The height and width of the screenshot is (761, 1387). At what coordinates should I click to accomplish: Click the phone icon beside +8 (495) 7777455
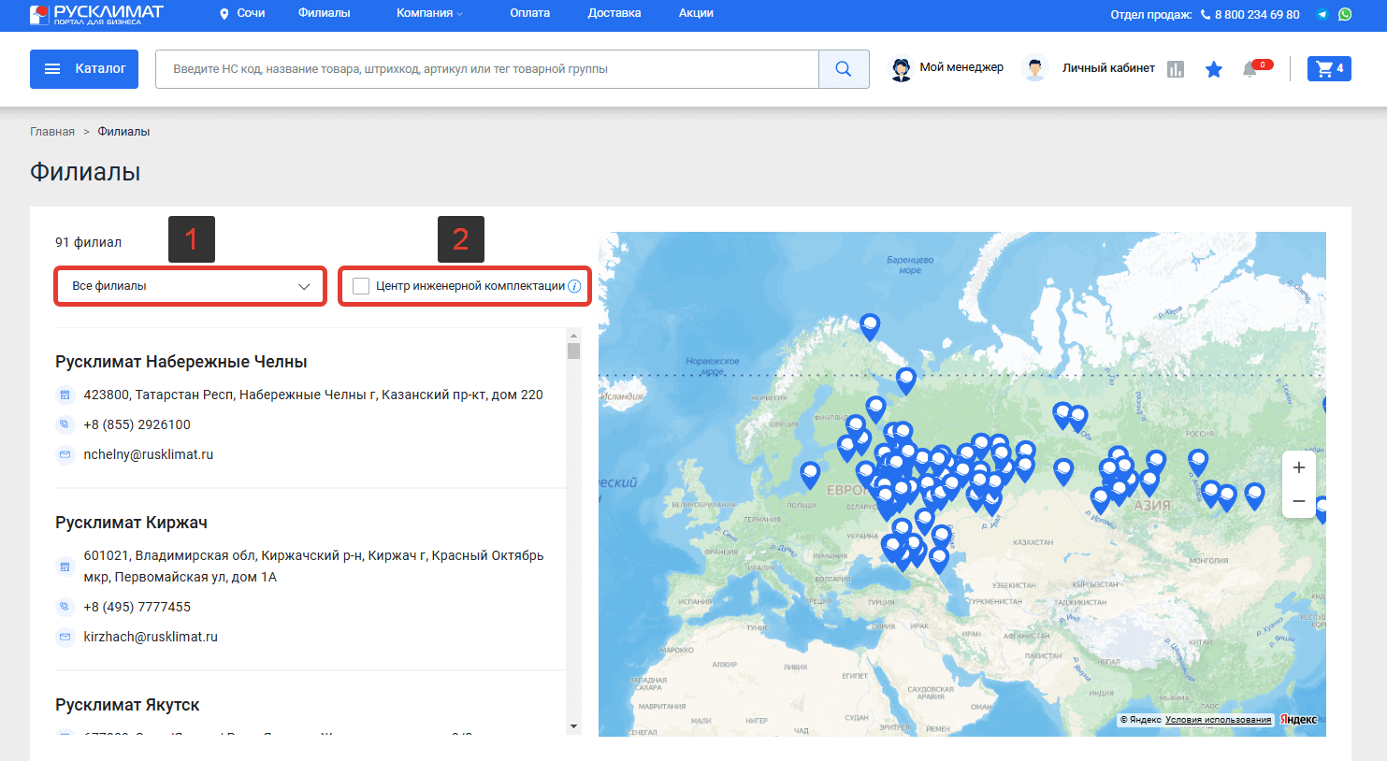(65, 607)
